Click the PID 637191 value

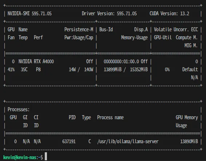click(x=69, y=141)
